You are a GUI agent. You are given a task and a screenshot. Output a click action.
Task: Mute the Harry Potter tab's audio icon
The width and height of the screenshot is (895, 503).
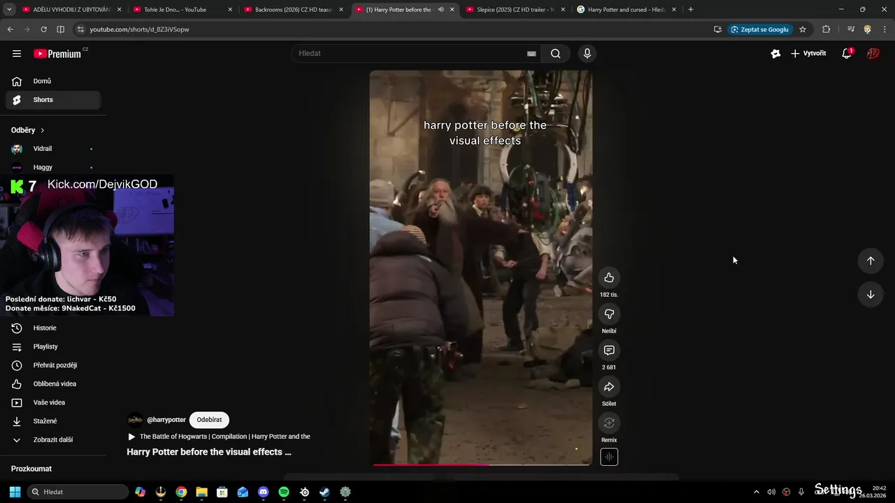click(x=441, y=10)
